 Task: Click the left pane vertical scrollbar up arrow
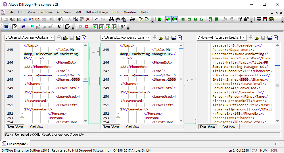click(85, 45)
